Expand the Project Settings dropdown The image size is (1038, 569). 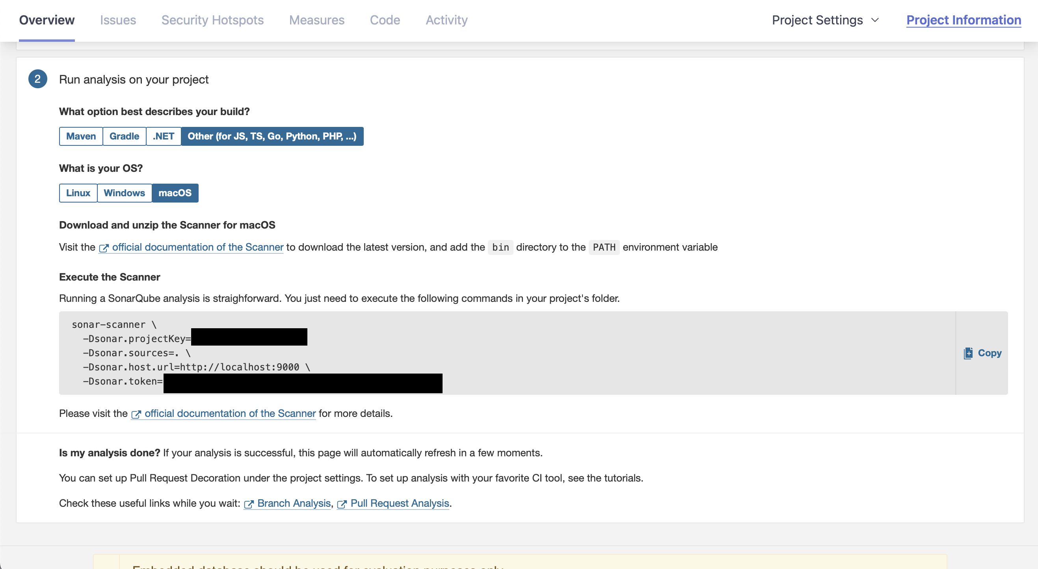point(824,20)
